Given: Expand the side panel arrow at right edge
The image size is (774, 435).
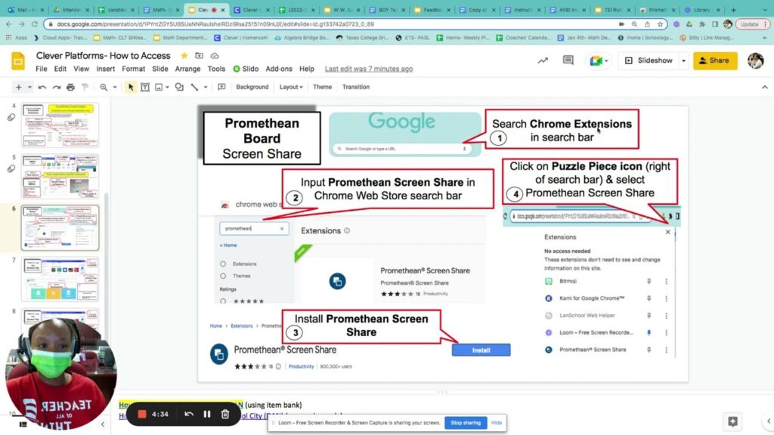Looking at the screenshot, I should 768,421.
